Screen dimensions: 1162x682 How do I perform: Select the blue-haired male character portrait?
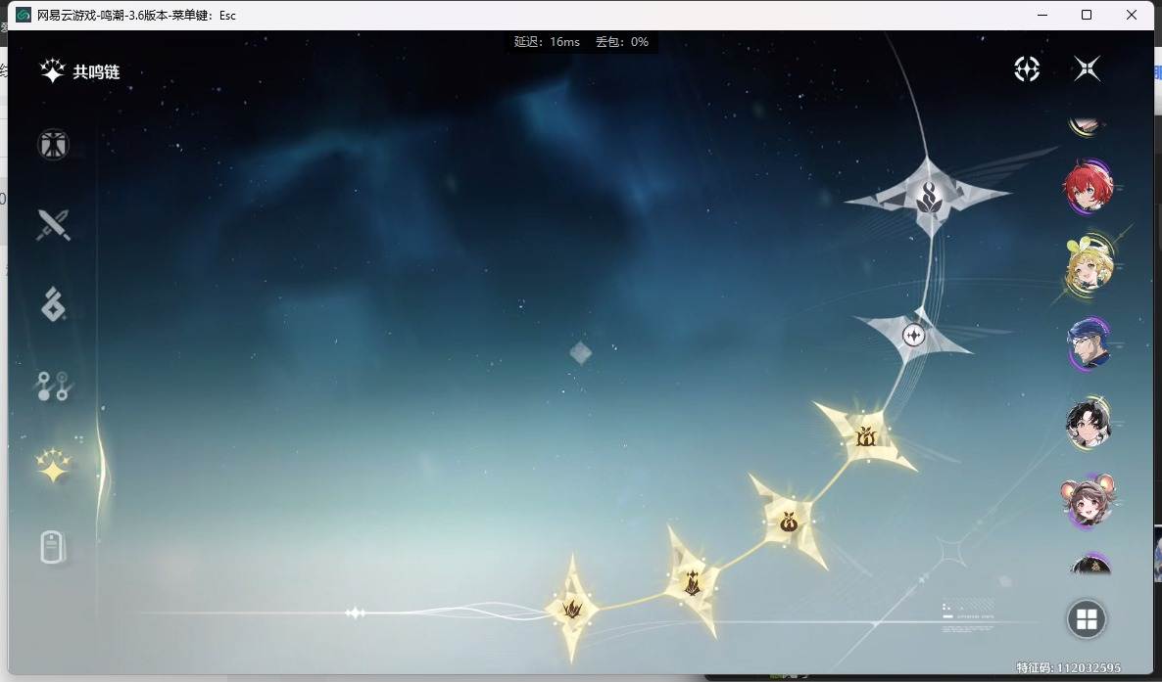(x=1088, y=344)
